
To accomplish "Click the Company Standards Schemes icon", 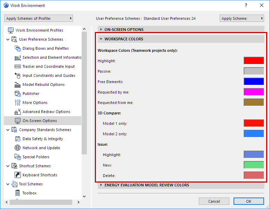I will tap(14, 130).
